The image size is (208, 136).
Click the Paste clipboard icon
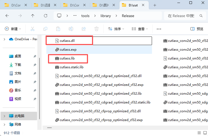click(58, 29)
